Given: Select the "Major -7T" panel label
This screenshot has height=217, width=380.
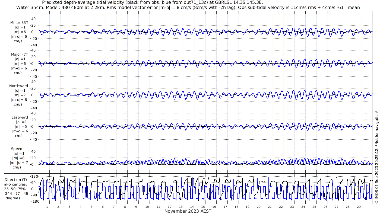Looking at the screenshot, I should coord(19,54).
